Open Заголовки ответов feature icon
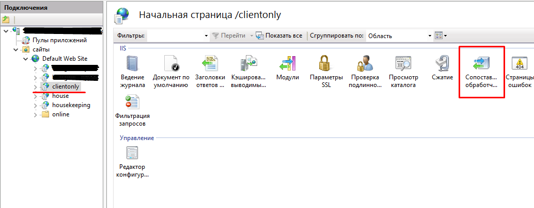The image size is (534, 208). [210, 72]
